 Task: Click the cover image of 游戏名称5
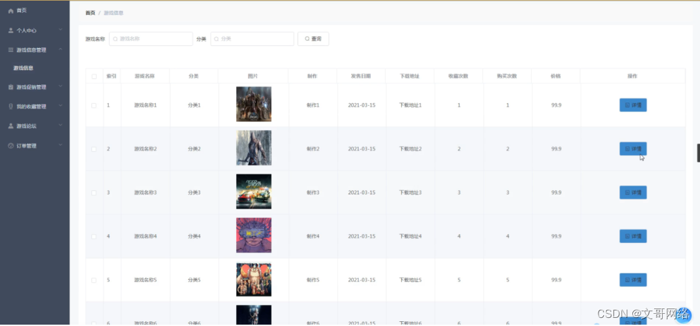coord(254,279)
